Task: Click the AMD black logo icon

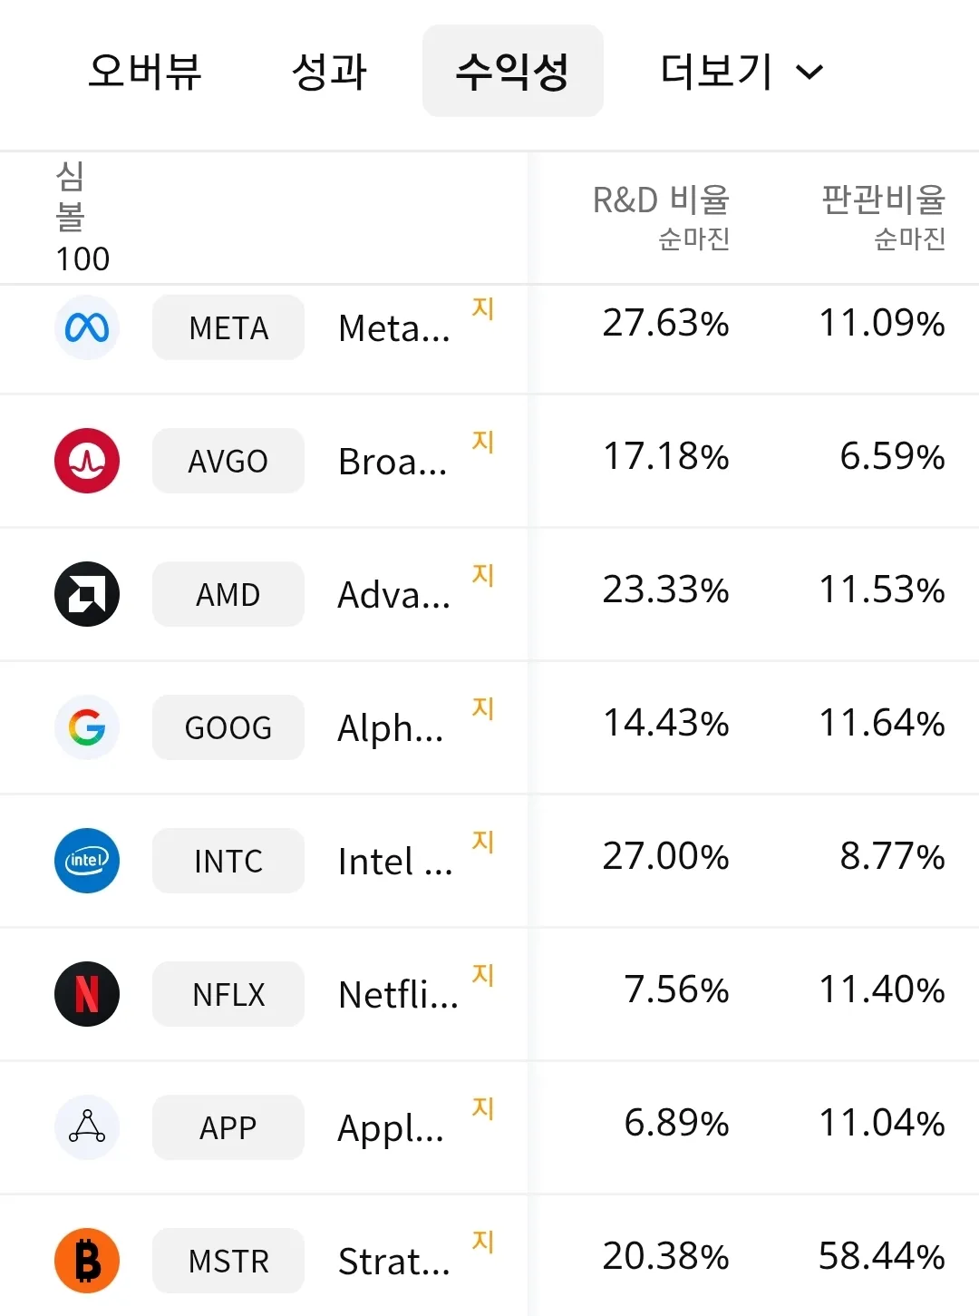Action: [x=87, y=594]
